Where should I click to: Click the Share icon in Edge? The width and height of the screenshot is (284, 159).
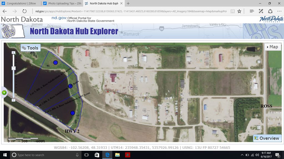[270, 11]
